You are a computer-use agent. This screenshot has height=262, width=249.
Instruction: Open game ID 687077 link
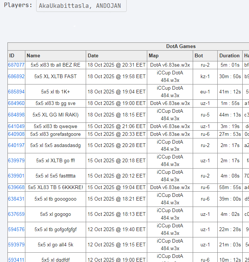(16, 65)
